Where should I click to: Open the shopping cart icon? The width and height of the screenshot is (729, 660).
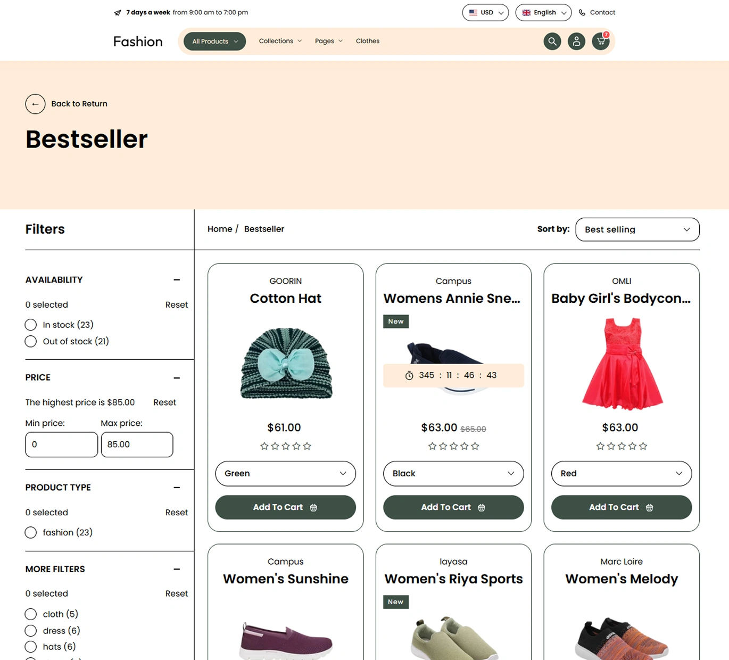pyautogui.click(x=601, y=41)
